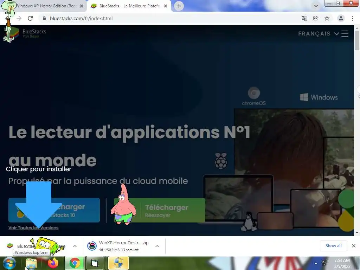Click the lock icon in the address bar
This screenshot has height=270, width=360.
(44, 18)
